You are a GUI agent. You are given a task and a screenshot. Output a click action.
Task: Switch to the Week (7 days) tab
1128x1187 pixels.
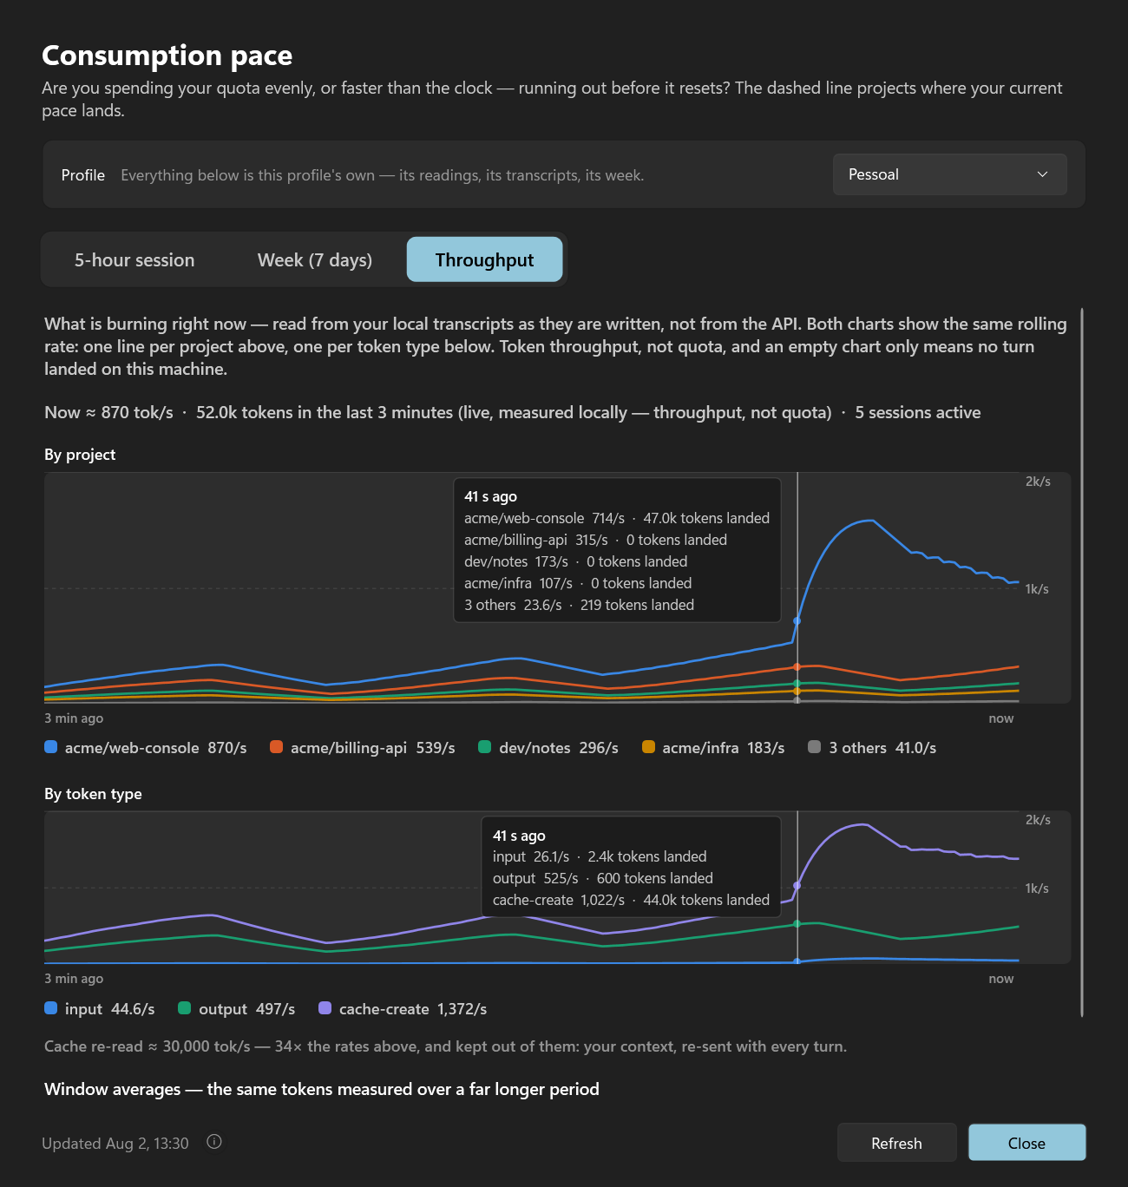(x=315, y=259)
